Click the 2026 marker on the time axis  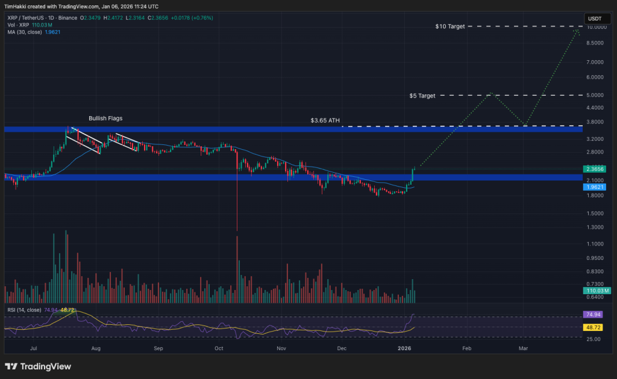404,348
